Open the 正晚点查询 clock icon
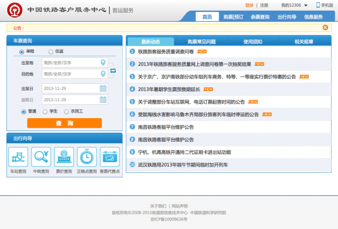The width and height of the screenshot is (338, 229). [87, 156]
